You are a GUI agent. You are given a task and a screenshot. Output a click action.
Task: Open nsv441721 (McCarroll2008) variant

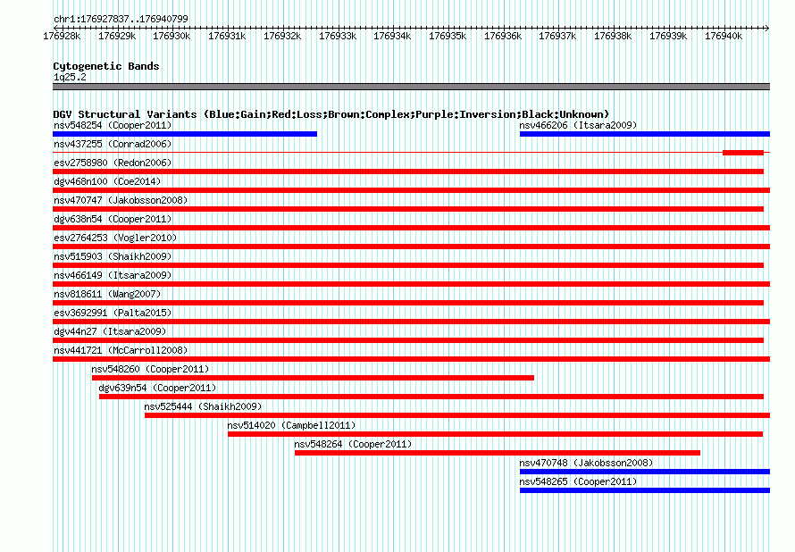click(x=121, y=350)
